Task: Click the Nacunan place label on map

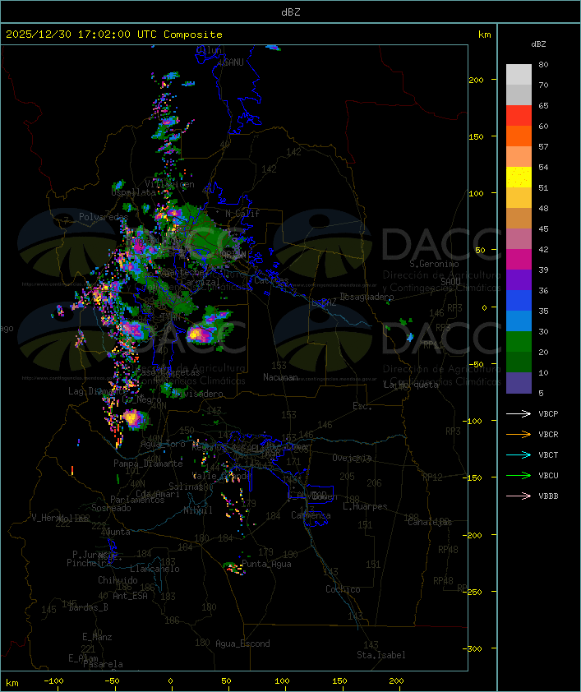Action: [280, 377]
